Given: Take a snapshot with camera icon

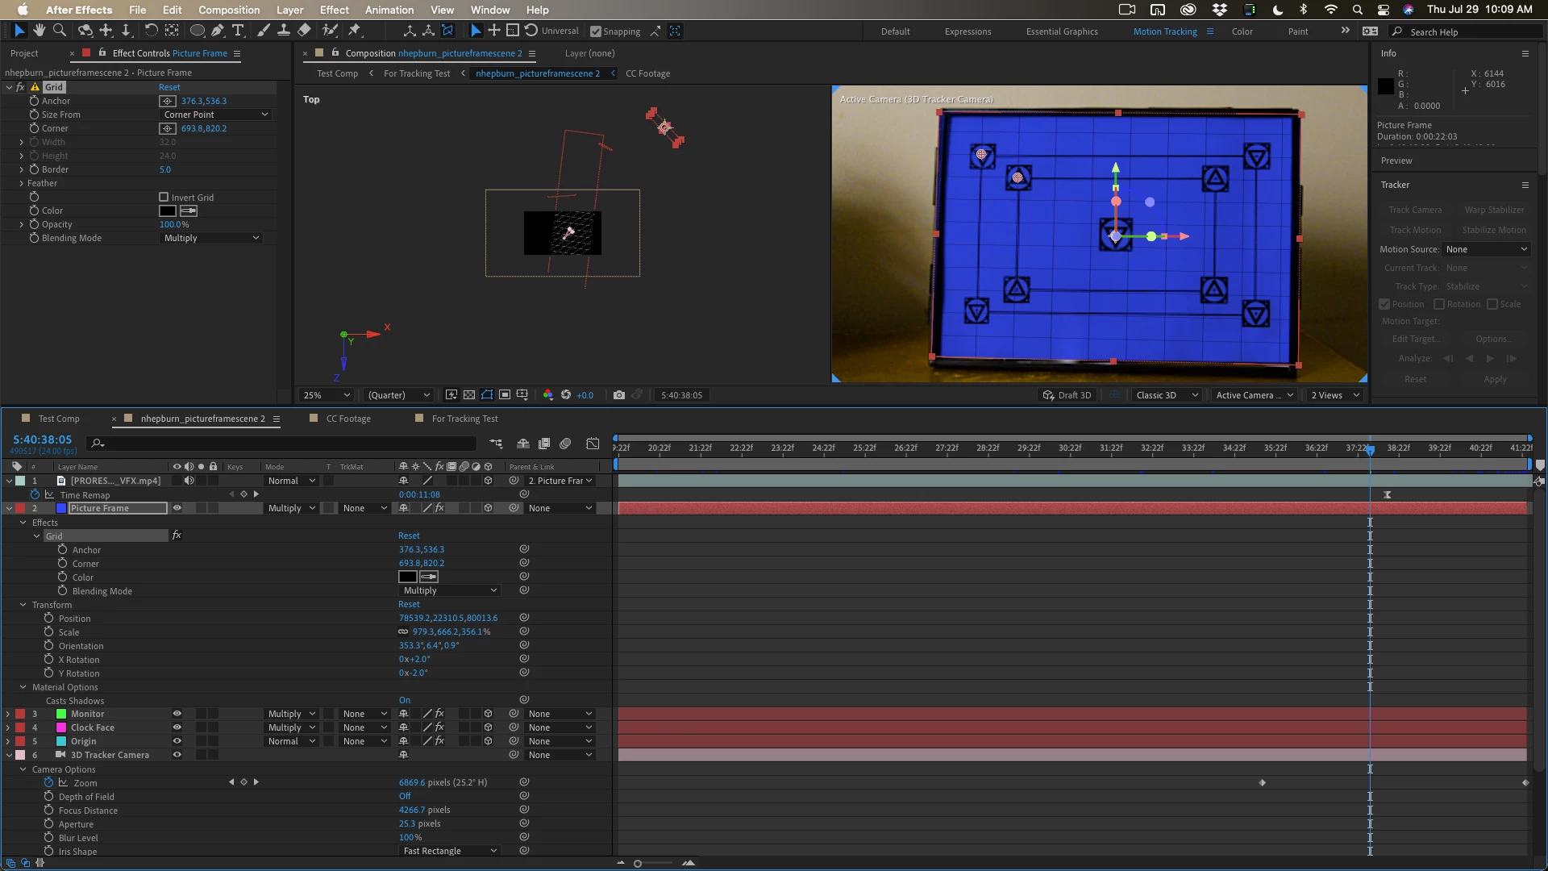Looking at the screenshot, I should tap(618, 395).
